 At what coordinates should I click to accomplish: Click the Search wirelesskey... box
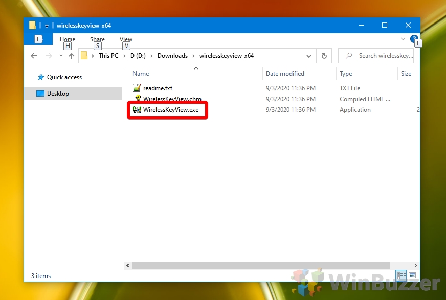[376, 56]
